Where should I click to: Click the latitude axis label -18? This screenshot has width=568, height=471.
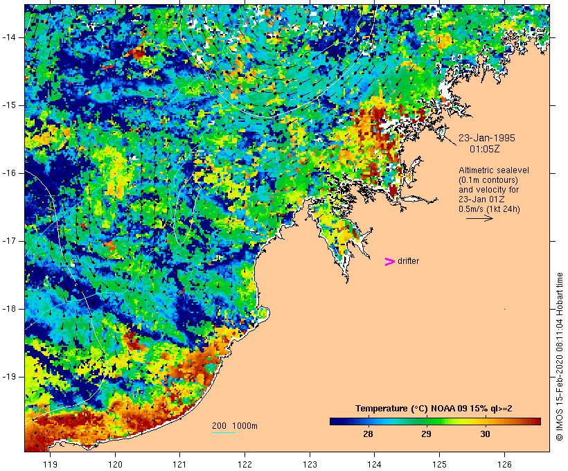[9, 309]
